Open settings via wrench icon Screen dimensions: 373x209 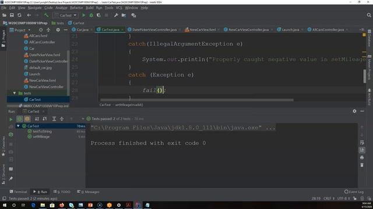tap(116, 16)
